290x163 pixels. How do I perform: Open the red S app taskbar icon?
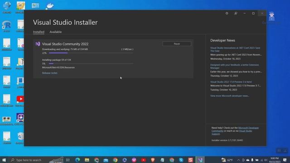tap(190, 160)
